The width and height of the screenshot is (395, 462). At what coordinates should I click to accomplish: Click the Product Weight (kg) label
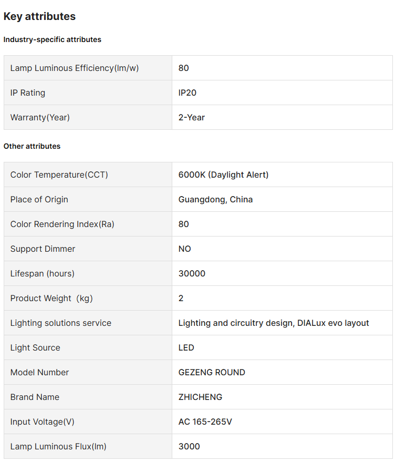click(x=51, y=298)
